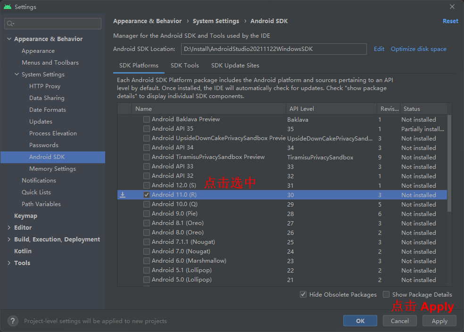Screen dimensions: 464x332
Task: Click the Android SDK Location field
Action: point(273,49)
